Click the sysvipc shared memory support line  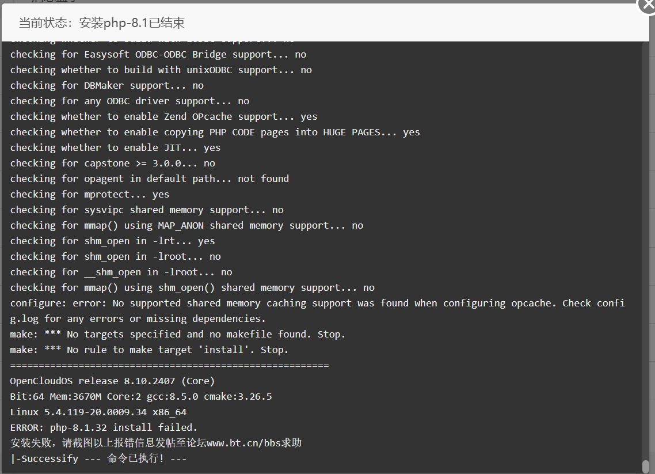point(147,210)
